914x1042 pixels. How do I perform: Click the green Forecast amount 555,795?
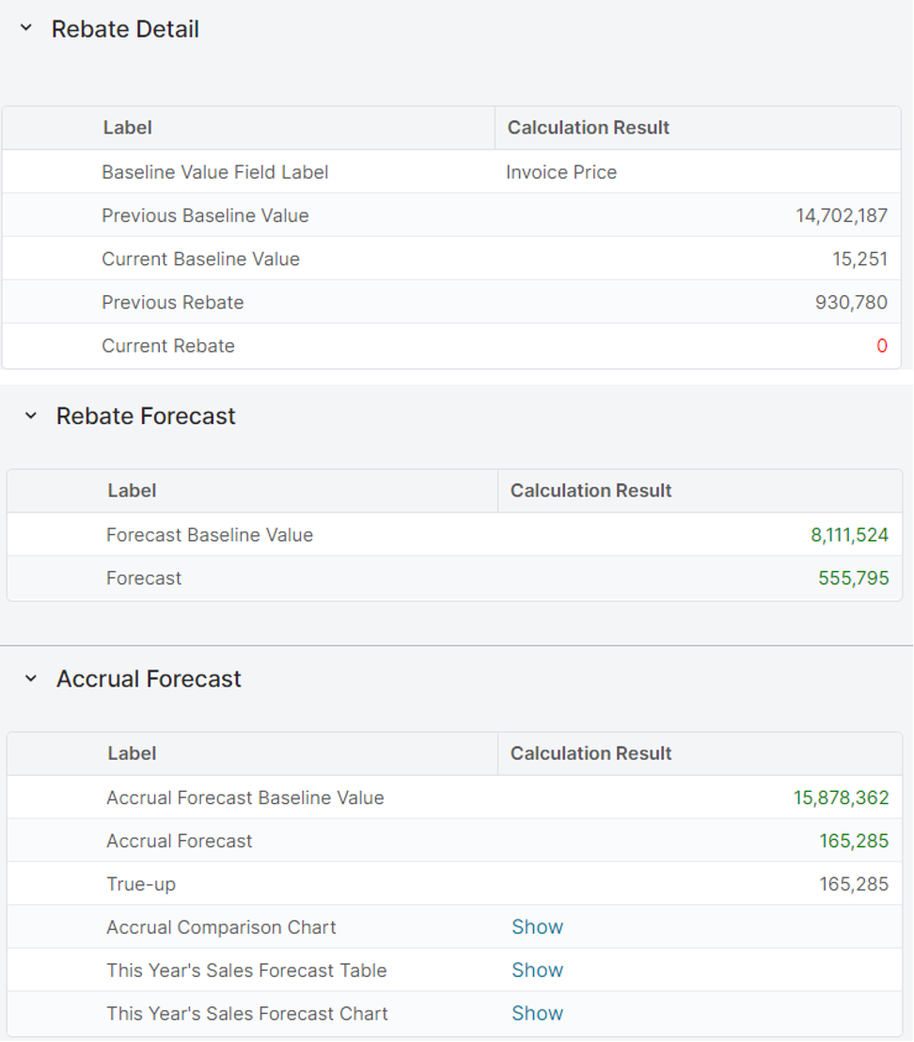pos(853,578)
